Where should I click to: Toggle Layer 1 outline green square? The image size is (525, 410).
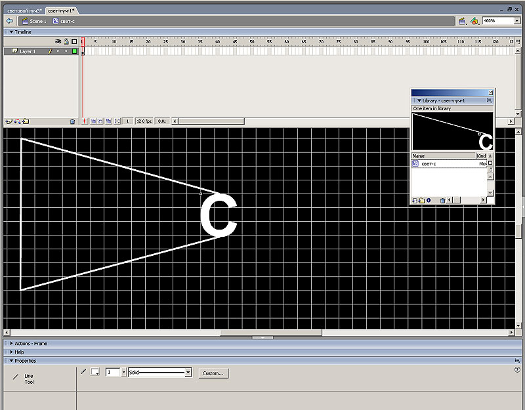coord(74,51)
